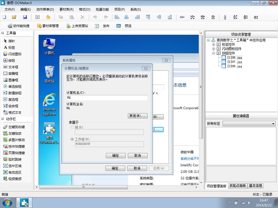Image resolution: width=278 pixels, height=208 pixels.
Task: Click the New file toolbar icon
Action: pyautogui.click(x=5, y=17)
